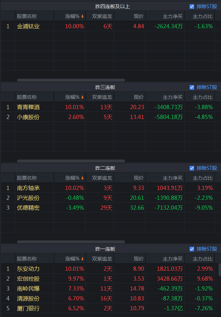Click the 涨幅% sort arrow in 昨三连板 panel
This screenshot has height=317, width=221.
tap(83, 97)
